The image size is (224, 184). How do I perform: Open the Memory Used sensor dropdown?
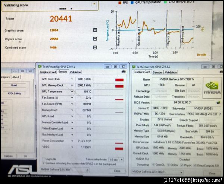pyautogui.click(x=72, y=110)
